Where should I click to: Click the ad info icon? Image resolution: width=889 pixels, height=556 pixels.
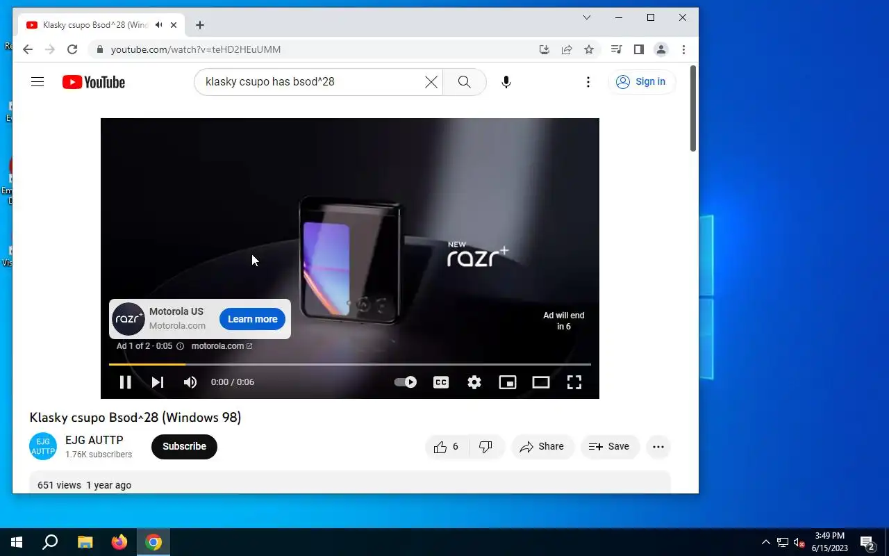180,345
